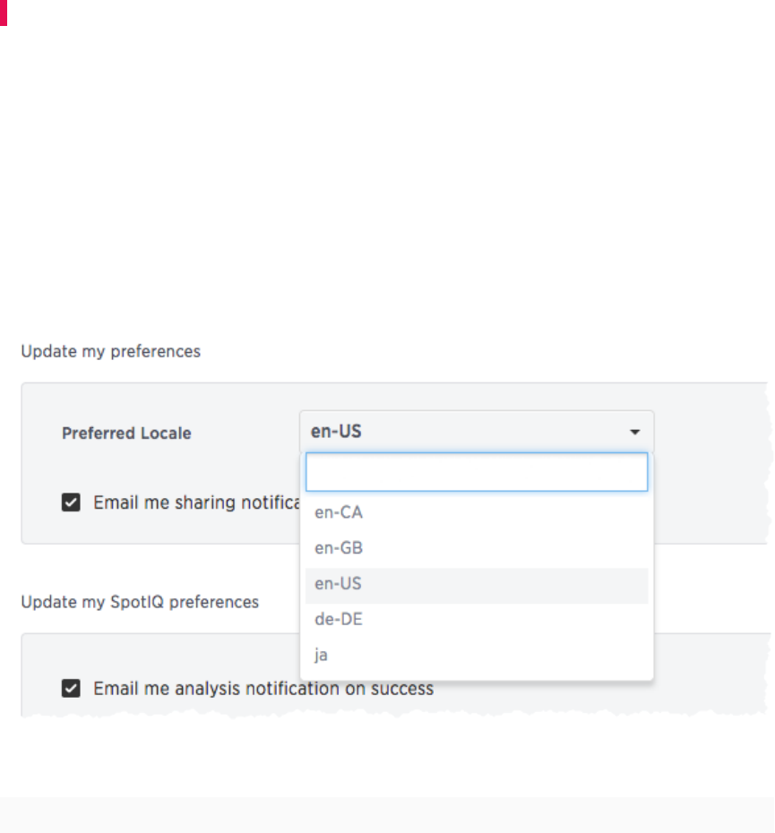Toggle the sharing notification checkmark box
This screenshot has width=775, height=833.
pos(71,503)
